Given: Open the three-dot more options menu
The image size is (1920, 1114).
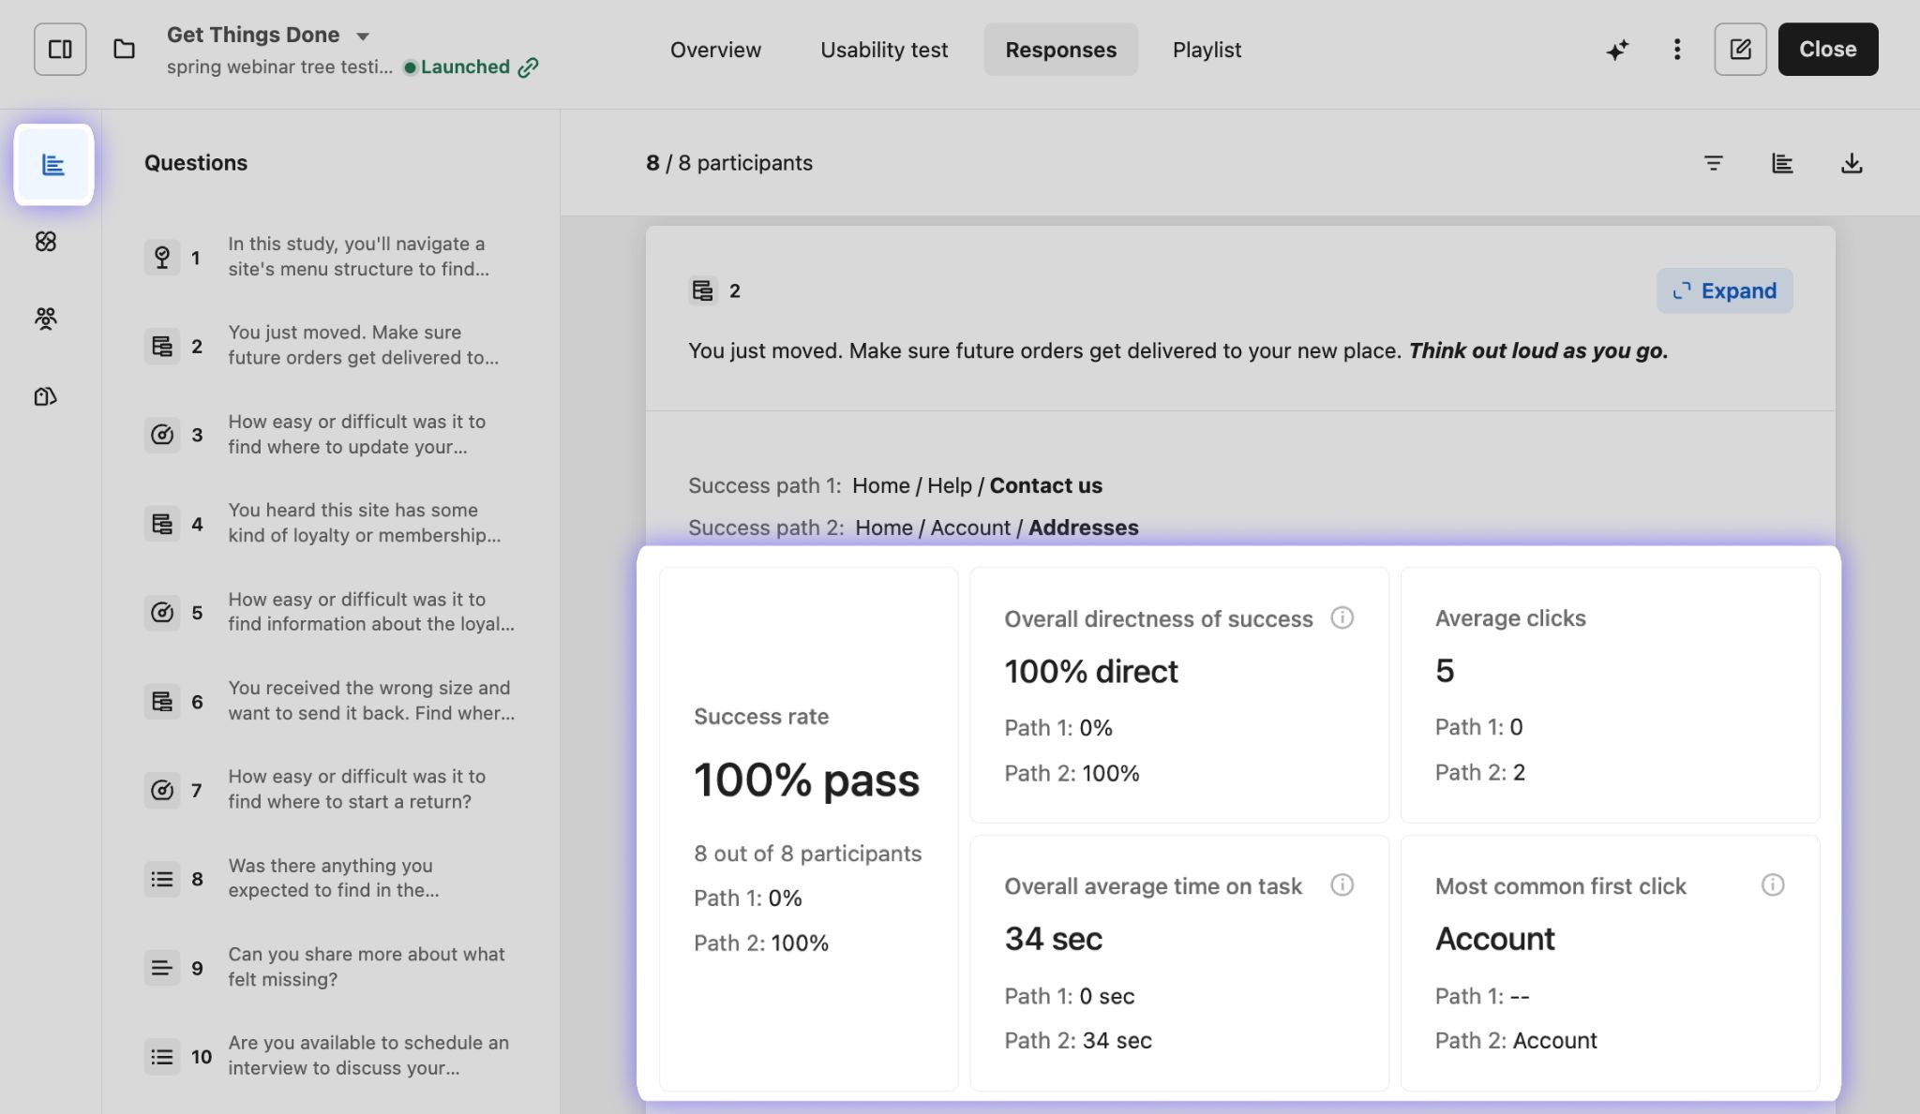Looking at the screenshot, I should coord(1677,50).
